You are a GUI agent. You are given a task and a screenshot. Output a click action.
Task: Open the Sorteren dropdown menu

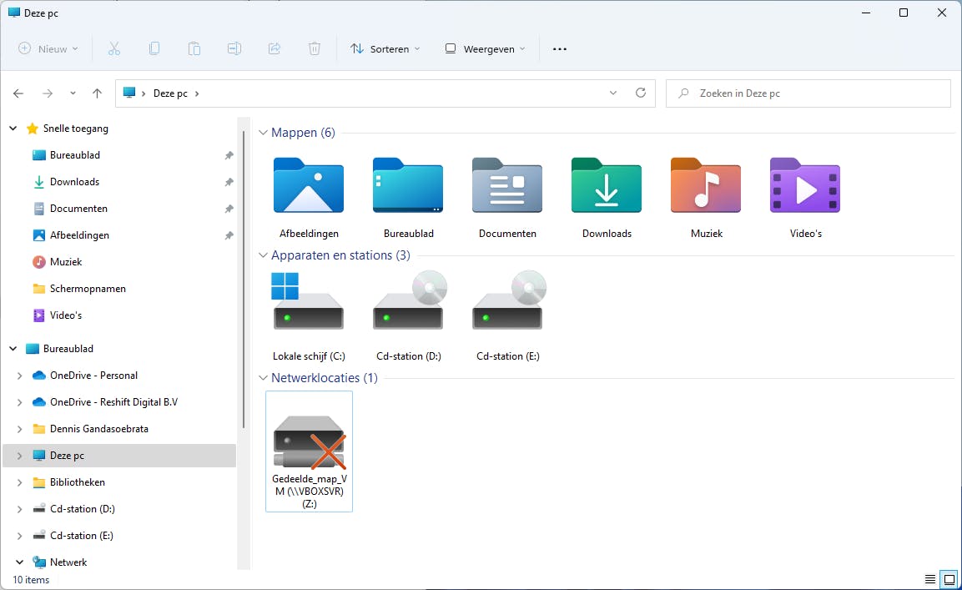click(385, 48)
